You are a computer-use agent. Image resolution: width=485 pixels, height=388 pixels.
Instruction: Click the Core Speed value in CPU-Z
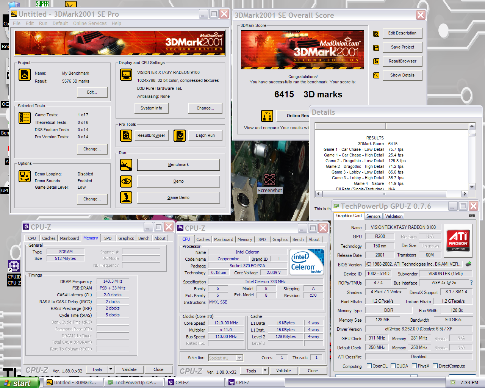point(226,323)
